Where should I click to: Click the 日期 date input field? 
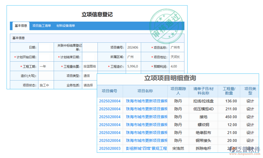(46, 47)
